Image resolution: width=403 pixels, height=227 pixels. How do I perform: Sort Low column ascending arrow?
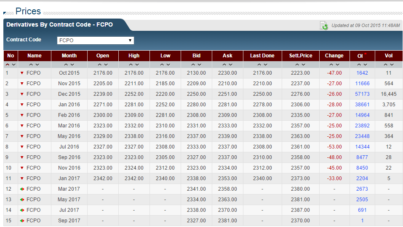[x=162, y=65]
